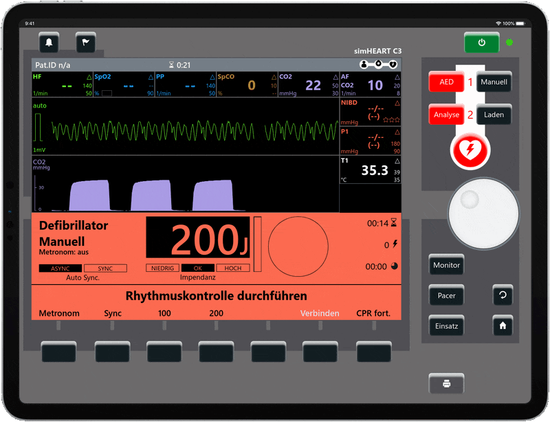The height and width of the screenshot is (422, 550).
Task: Tap the Pat.ID n/a field
Action: pyautogui.click(x=53, y=65)
